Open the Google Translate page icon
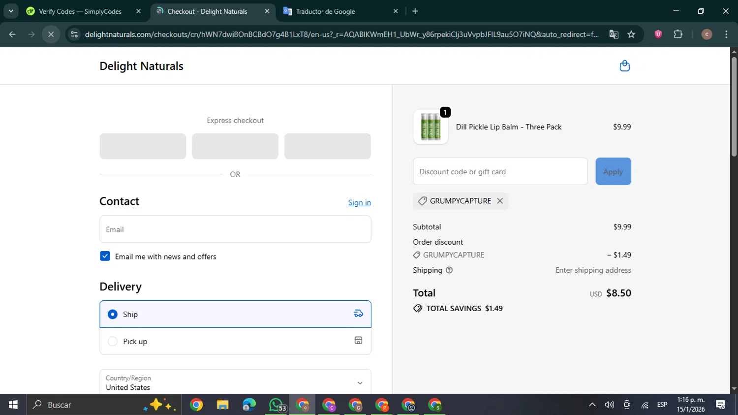Screen dimensions: 738x415 click(614, 34)
